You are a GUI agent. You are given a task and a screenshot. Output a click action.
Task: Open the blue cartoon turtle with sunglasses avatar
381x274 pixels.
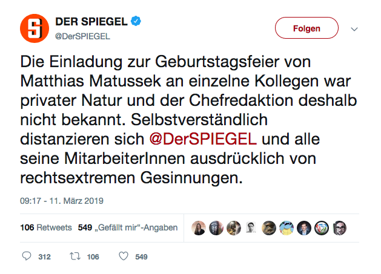[287, 228]
